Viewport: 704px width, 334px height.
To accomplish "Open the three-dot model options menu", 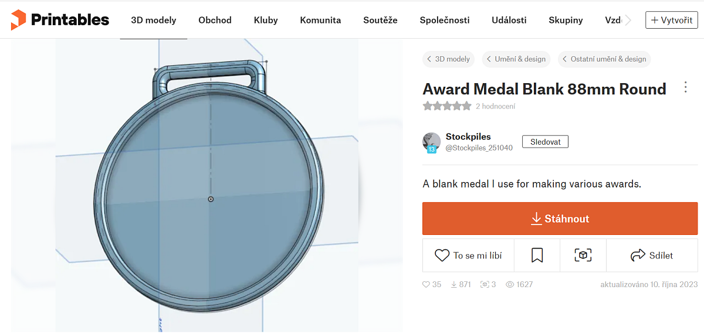I will click(x=685, y=88).
